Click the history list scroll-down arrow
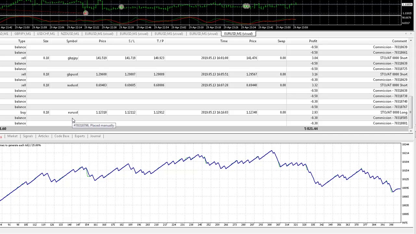 pos(411,131)
